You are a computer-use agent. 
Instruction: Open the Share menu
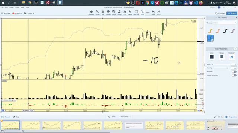click(x=17, y=7)
